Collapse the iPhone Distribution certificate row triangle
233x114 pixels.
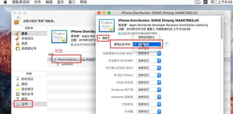[50, 60]
